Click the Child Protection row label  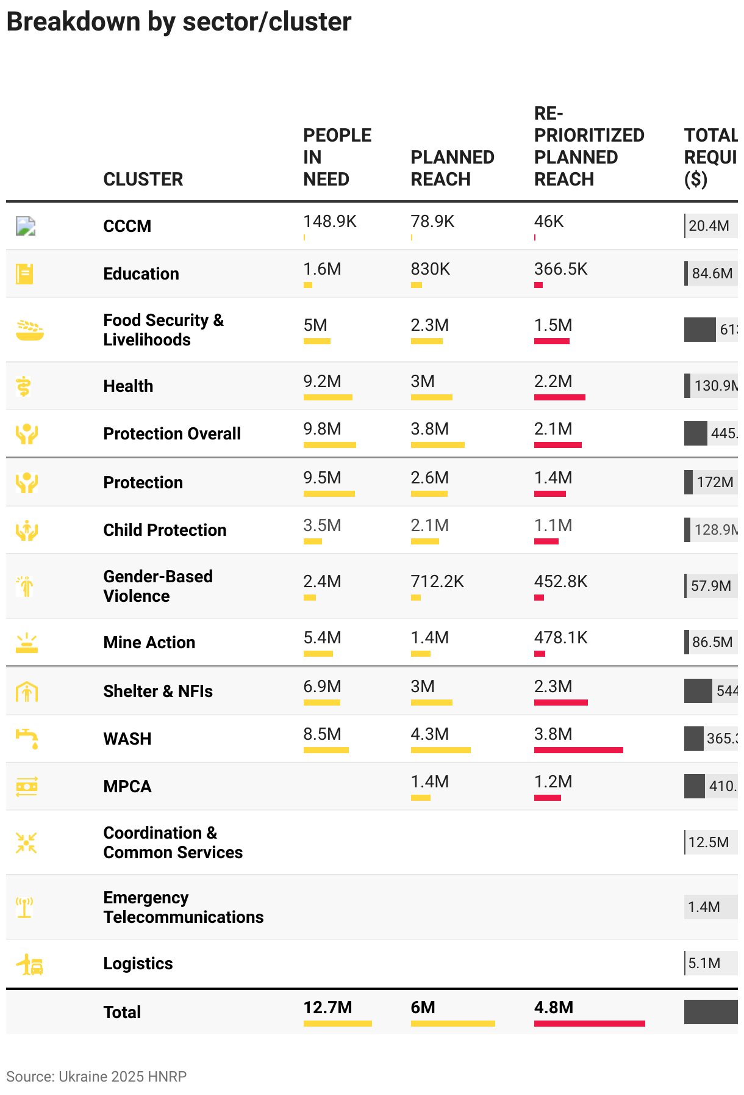[x=165, y=530]
